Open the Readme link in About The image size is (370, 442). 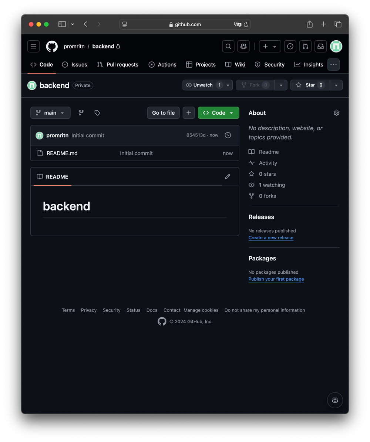263,152
